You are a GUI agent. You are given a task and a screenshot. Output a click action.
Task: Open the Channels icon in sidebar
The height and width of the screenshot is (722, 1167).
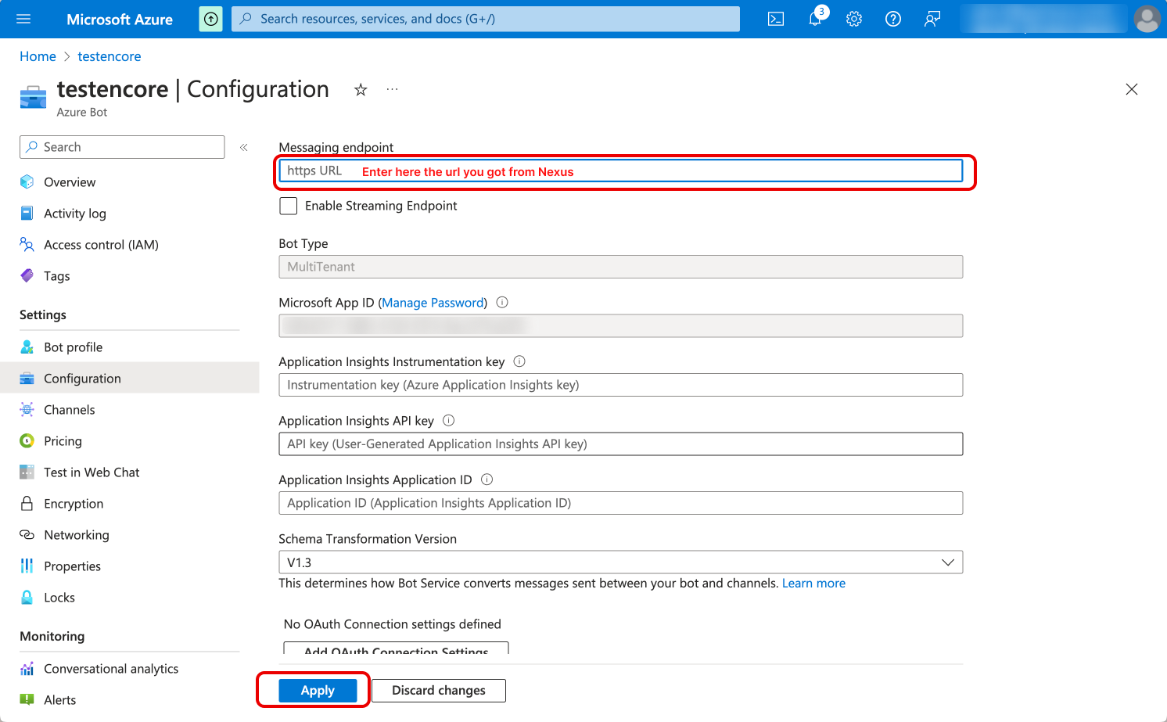coord(27,409)
